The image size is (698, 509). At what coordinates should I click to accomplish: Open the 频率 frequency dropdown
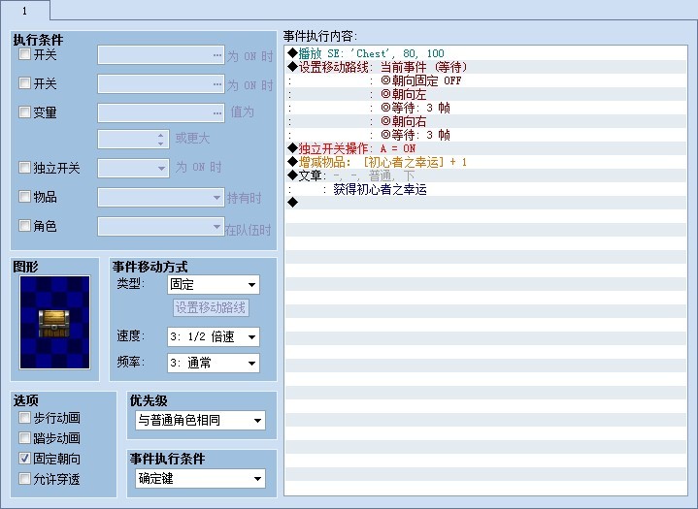[214, 363]
